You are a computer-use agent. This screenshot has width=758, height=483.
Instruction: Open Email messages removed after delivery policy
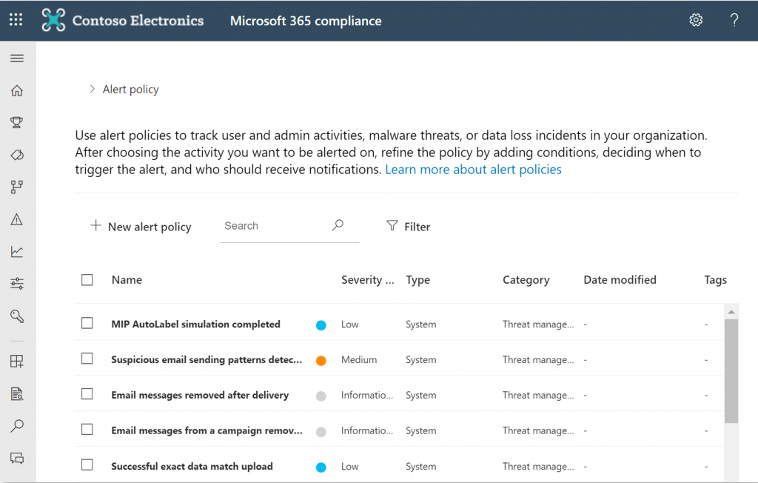click(x=200, y=395)
